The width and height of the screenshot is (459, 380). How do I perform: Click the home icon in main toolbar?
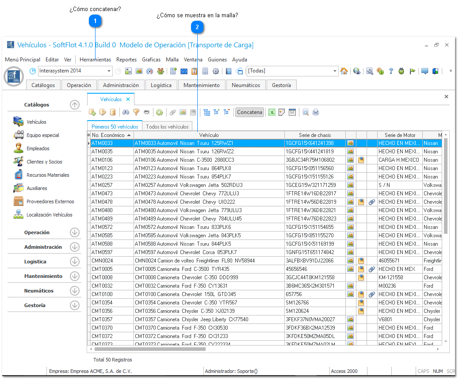click(x=344, y=71)
